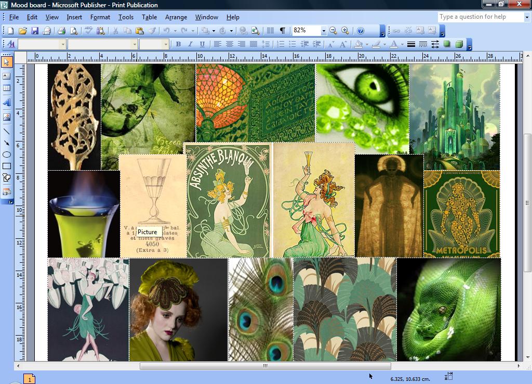Screen dimensions: 532x384
Task: Expand Bring to Front order dropdown arrow
Action: (x=214, y=31)
